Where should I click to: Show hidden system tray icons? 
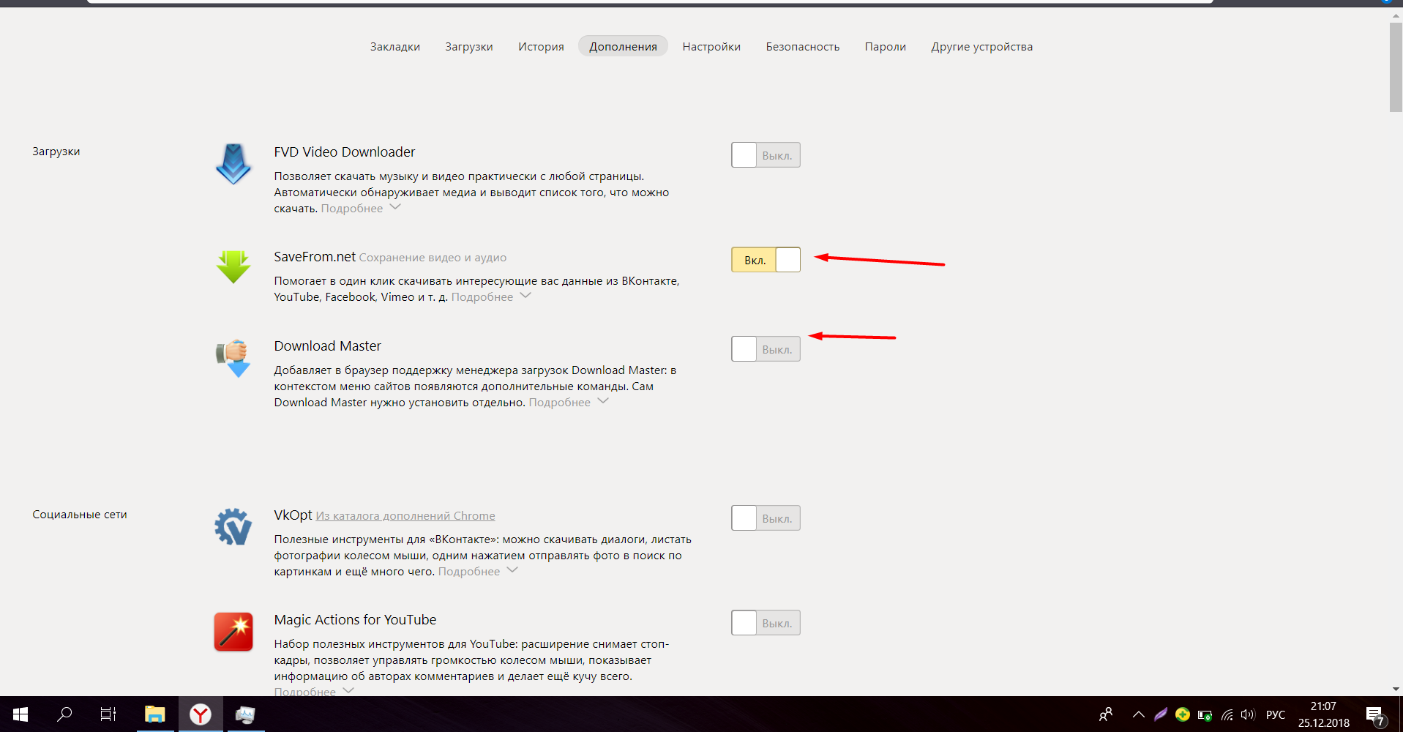pos(1138,714)
